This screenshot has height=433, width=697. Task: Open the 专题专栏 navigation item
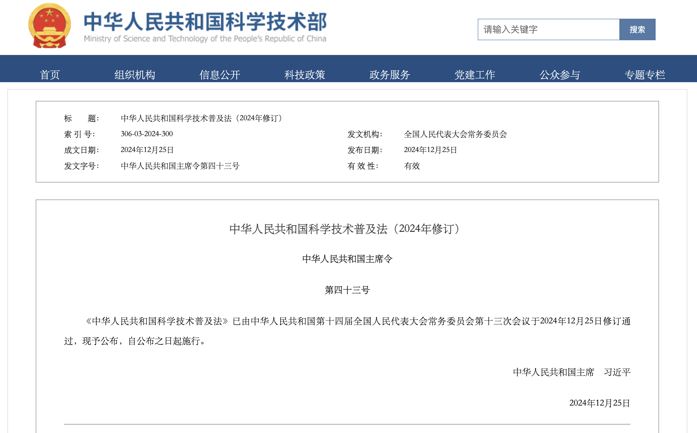(x=645, y=75)
